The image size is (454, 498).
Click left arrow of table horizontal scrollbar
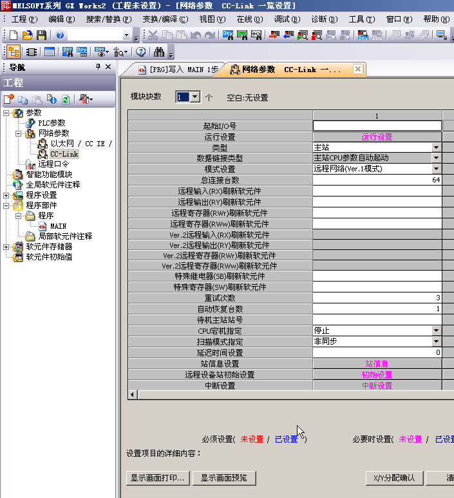[x=133, y=394]
